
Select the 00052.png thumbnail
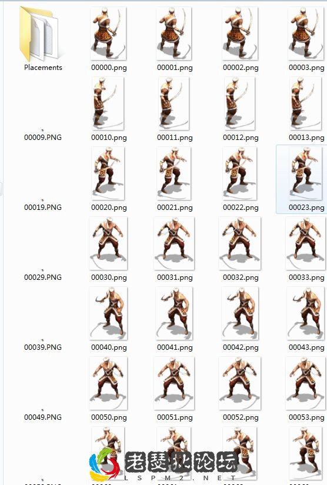pyautogui.click(x=240, y=383)
